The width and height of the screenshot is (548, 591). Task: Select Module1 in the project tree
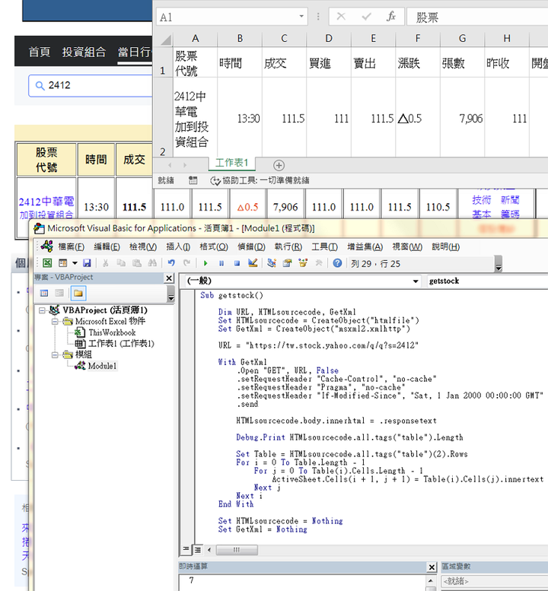(102, 366)
